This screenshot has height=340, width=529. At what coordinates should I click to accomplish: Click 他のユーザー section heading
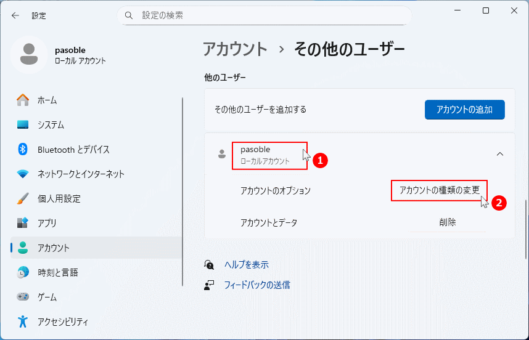[x=225, y=78]
